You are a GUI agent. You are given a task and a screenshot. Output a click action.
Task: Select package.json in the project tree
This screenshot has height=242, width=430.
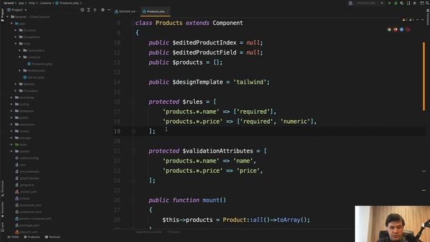tap(27, 225)
